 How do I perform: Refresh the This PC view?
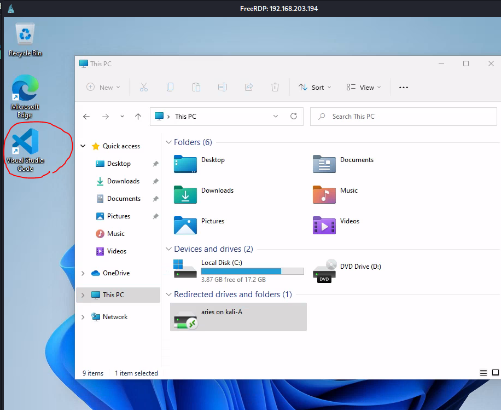[x=294, y=116]
